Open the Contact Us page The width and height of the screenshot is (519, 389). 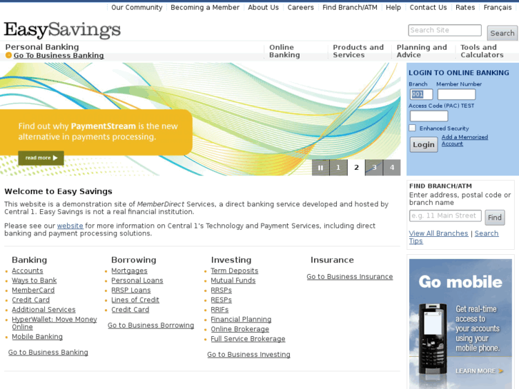(x=428, y=7)
